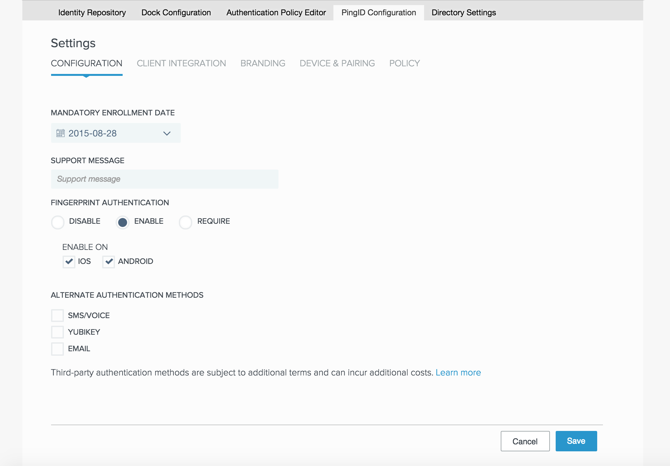Open the Branding settings tab
Screen dimensions: 670x466
click(x=263, y=63)
